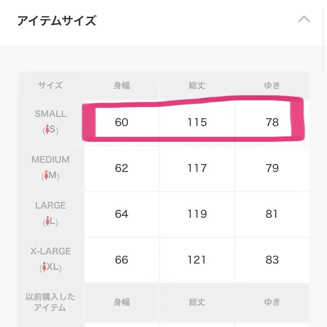Click the ゆき header label
327x327 pixels.
click(x=272, y=85)
